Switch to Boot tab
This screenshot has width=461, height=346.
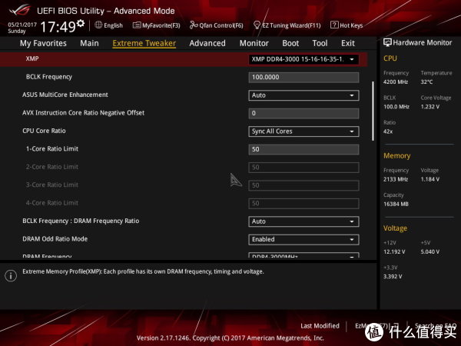[290, 43]
